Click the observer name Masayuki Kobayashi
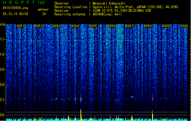Image resolution: width=191 pixels, height=121 pixels. coord(109,3)
